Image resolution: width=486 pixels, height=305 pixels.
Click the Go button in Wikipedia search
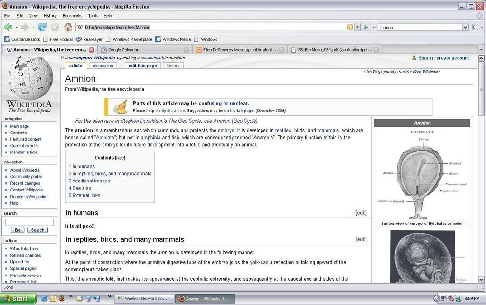click(x=18, y=230)
